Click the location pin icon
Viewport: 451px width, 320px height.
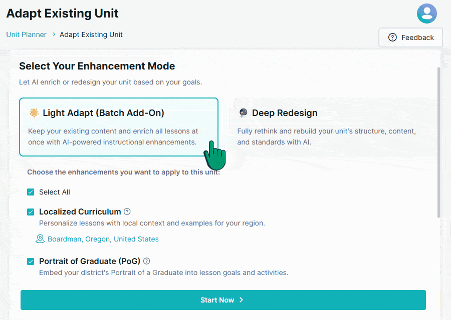(40, 239)
